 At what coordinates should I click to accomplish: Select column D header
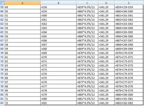106,3
